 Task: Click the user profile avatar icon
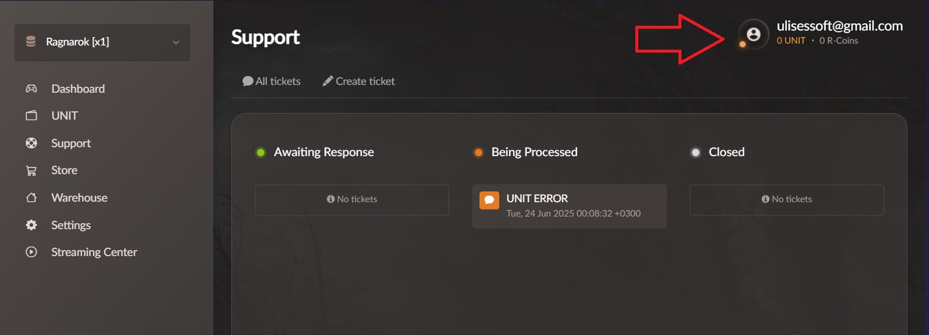(754, 34)
